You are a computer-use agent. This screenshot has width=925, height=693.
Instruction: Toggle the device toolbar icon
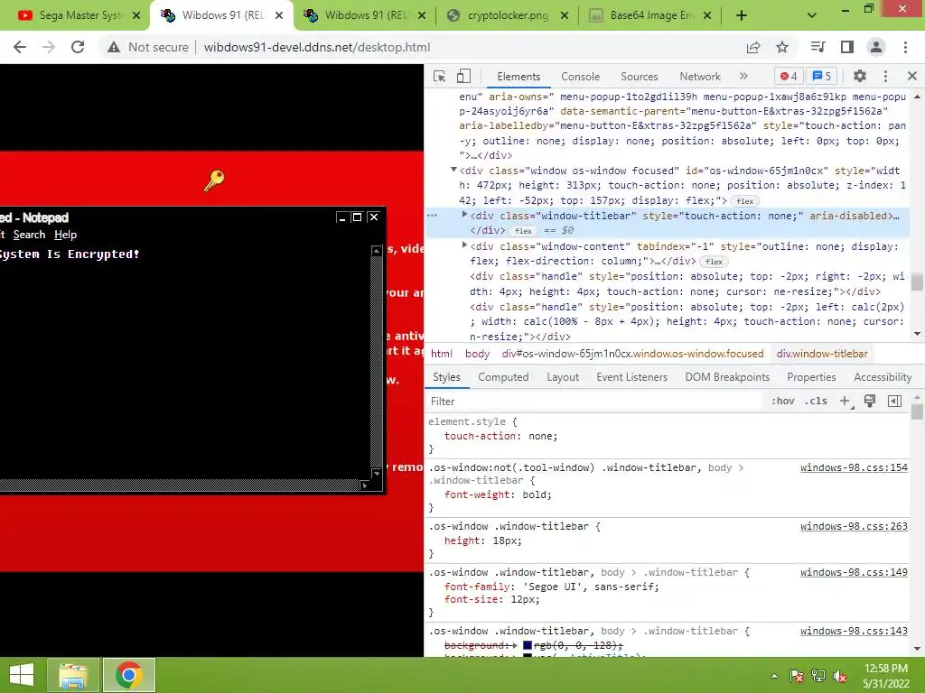[463, 76]
